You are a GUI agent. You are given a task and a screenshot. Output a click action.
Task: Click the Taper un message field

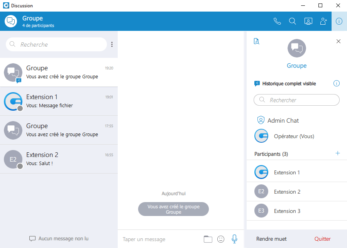[x=161, y=239]
